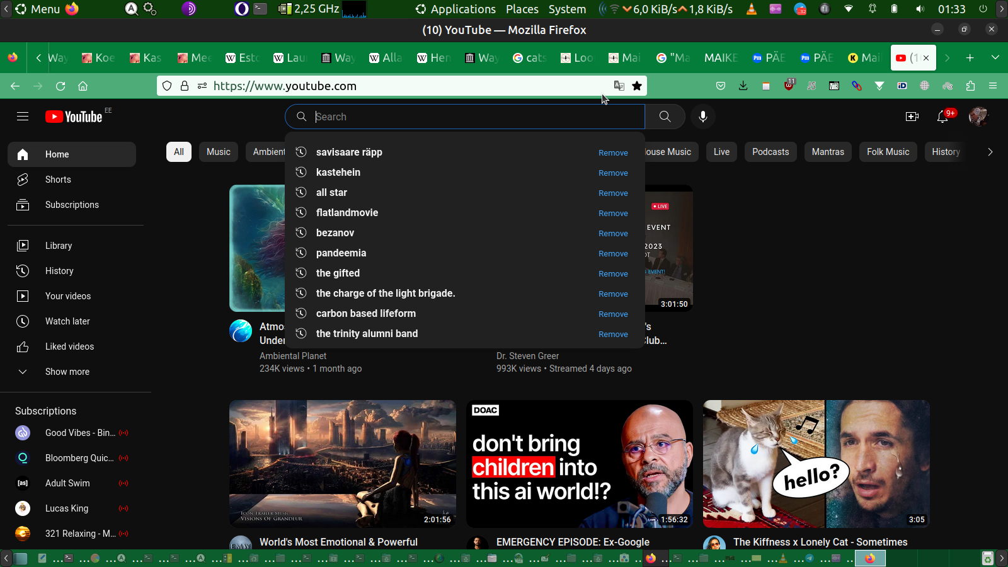Open Lucas King subscription channel
The height and width of the screenshot is (567, 1008).
[72, 508]
